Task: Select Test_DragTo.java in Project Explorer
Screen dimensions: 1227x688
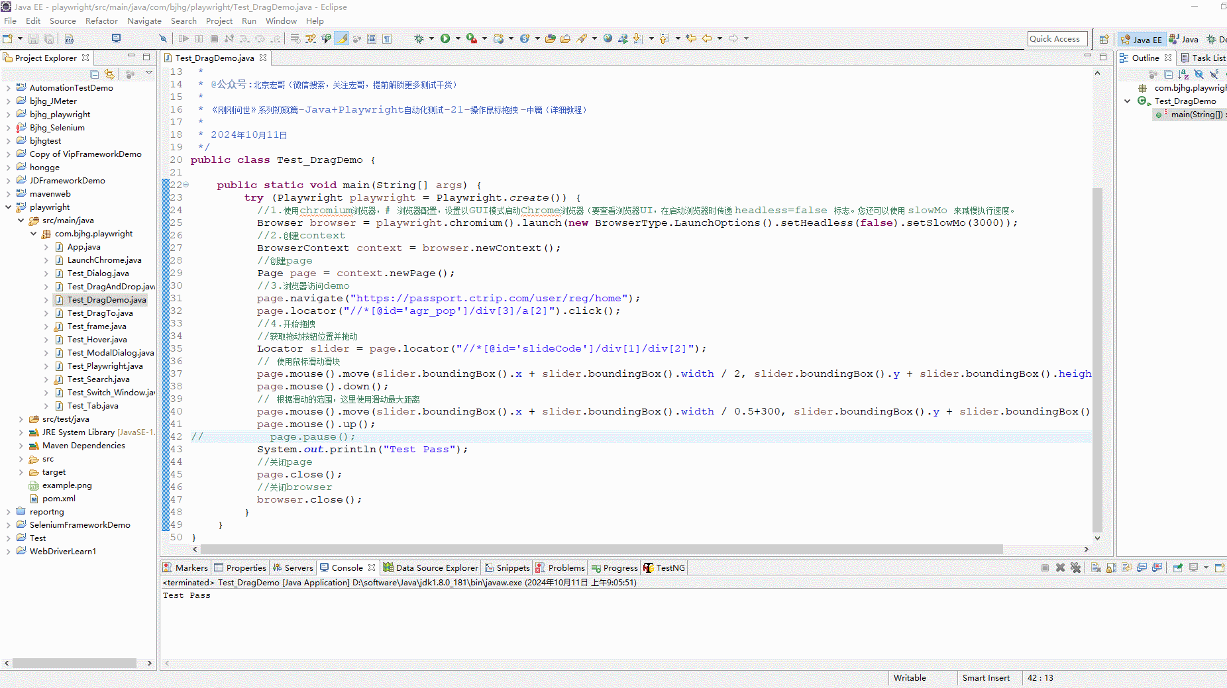Action: pos(100,313)
